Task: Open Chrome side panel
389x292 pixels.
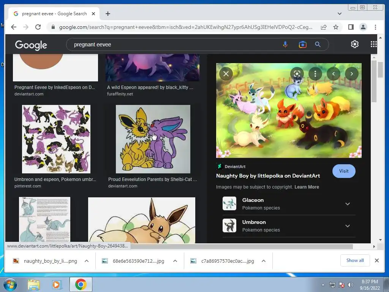Action: (x=351, y=27)
